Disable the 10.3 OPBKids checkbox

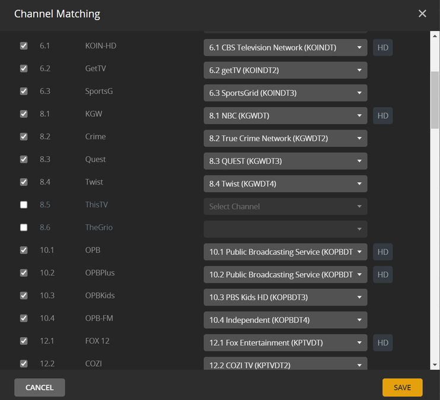24,296
